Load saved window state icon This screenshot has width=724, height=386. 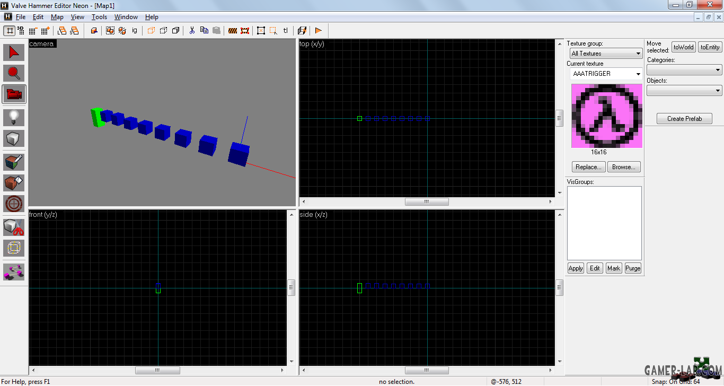(62, 31)
